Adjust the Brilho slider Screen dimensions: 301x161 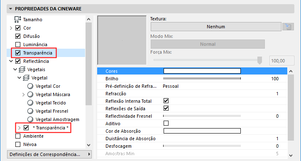[x=202, y=79]
